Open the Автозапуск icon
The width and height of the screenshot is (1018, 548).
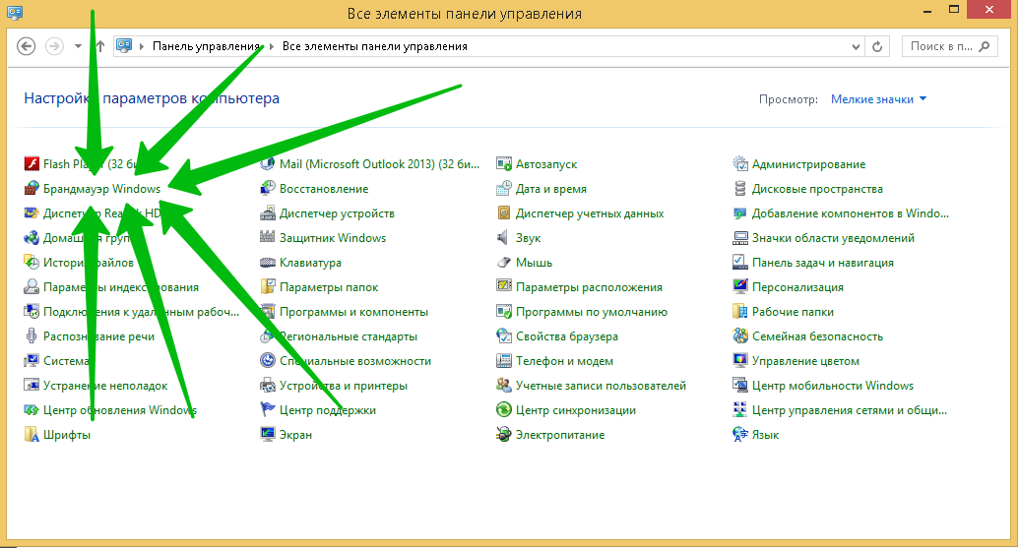point(504,164)
